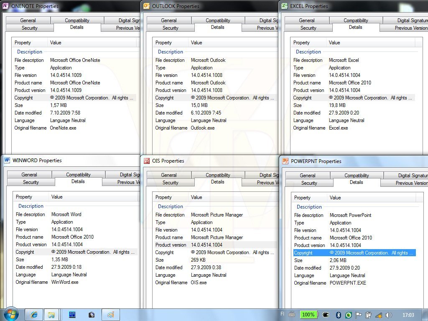The width and height of the screenshot is (428, 321).
Task: Click the network signal tray icon
Action: (x=379, y=315)
